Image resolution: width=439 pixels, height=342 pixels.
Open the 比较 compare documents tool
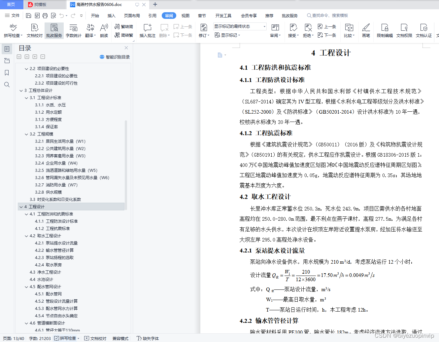coord(349,31)
